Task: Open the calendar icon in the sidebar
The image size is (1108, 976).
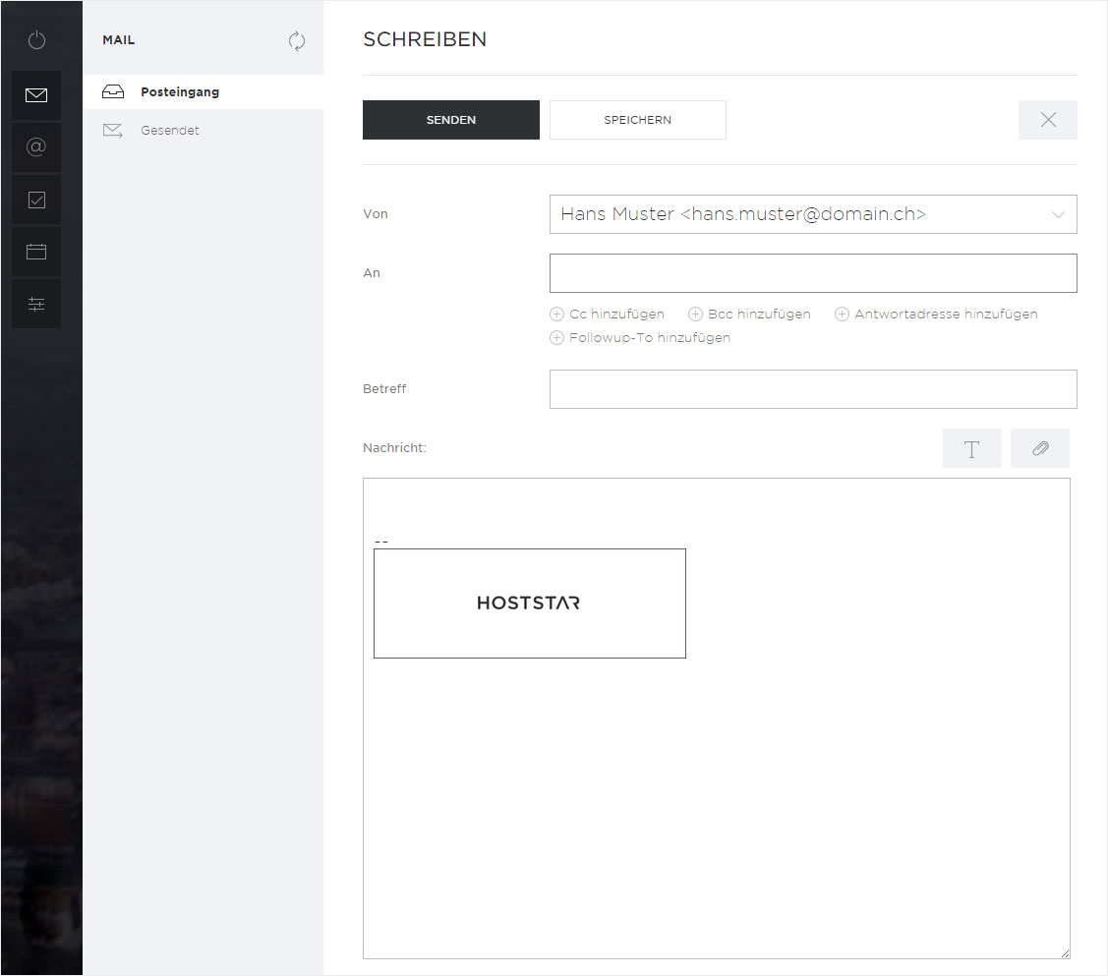Action: pyautogui.click(x=36, y=252)
